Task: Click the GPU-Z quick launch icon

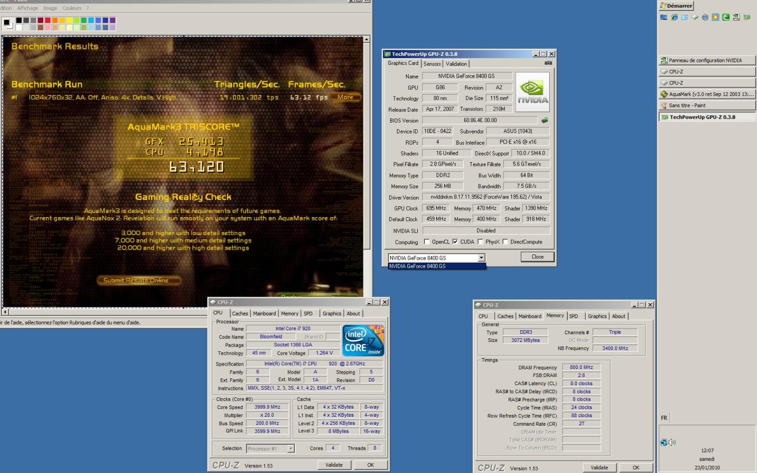Action: click(x=747, y=18)
